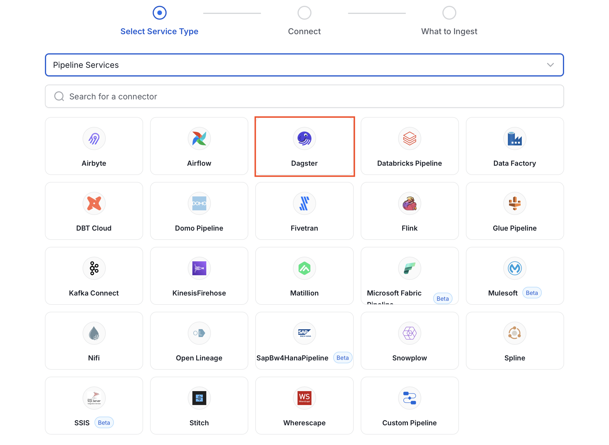
Task: Pick the Dagster logo icon
Action: tap(304, 138)
